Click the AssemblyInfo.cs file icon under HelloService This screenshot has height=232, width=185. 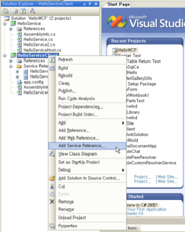(19, 34)
